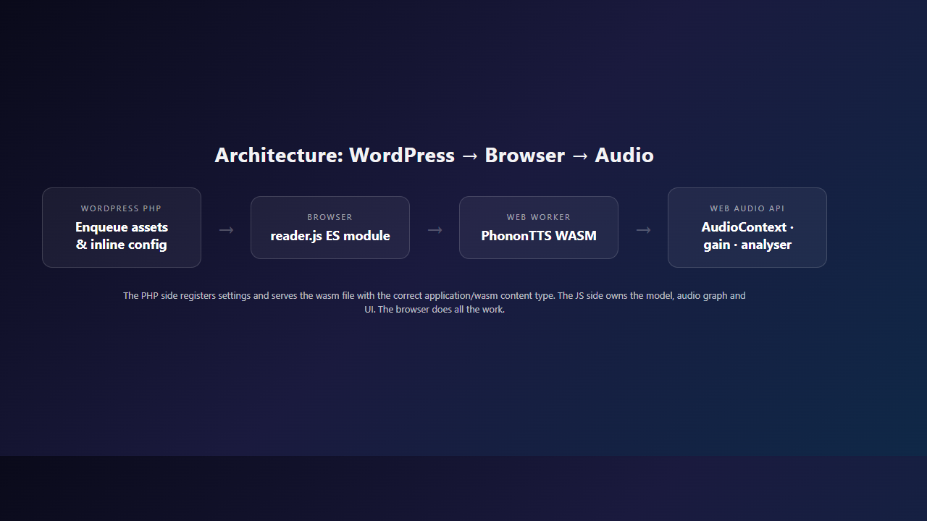
Task: Click the "Architecture: WordPress → Browser → Audio" slide title
Action: click(435, 156)
